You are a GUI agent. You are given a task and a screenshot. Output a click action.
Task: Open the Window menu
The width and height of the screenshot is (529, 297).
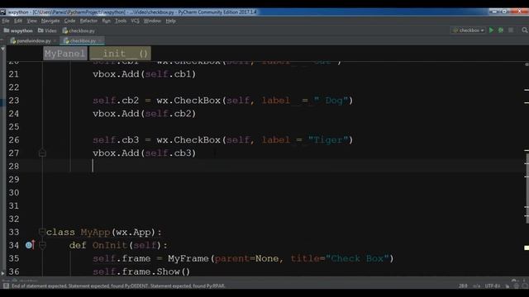152,21
